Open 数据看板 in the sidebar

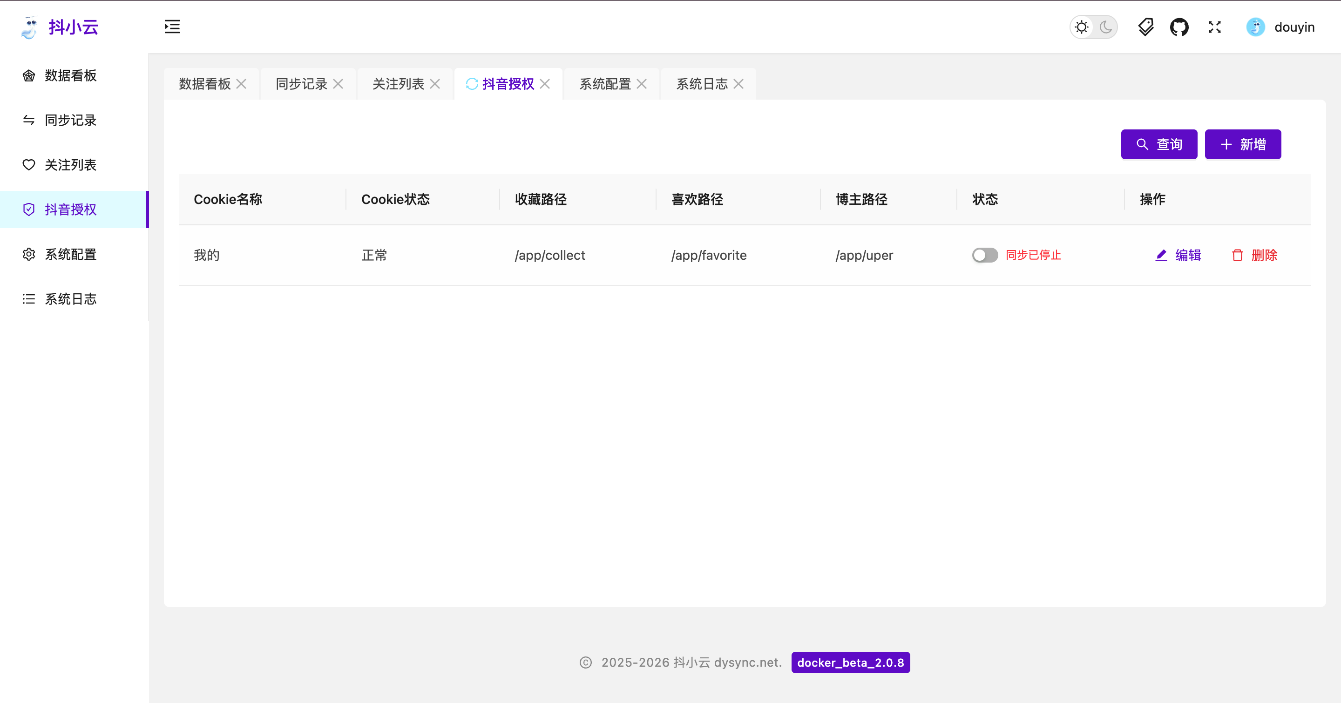point(70,75)
